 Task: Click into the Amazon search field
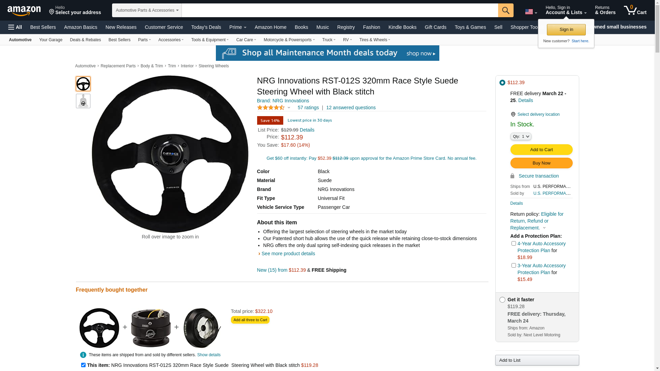tap(340, 10)
